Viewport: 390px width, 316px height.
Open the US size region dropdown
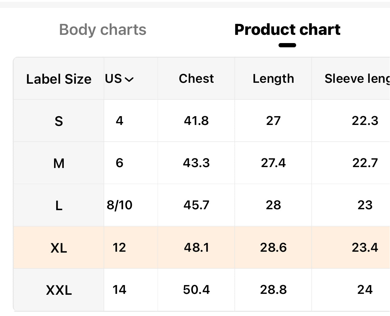119,79
